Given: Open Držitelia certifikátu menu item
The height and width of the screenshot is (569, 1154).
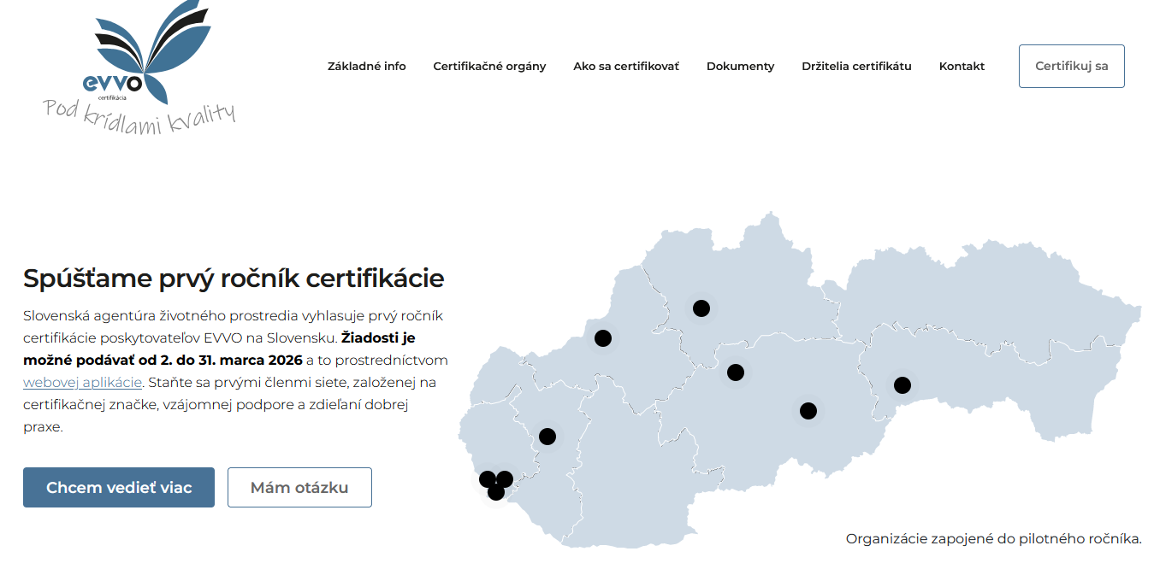Looking at the screenshot, I should tap(856, 67).
